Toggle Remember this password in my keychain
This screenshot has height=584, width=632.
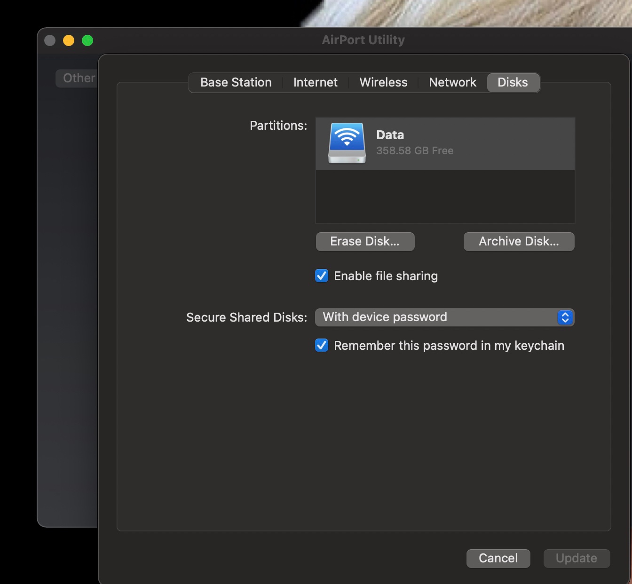click(322, 345)
